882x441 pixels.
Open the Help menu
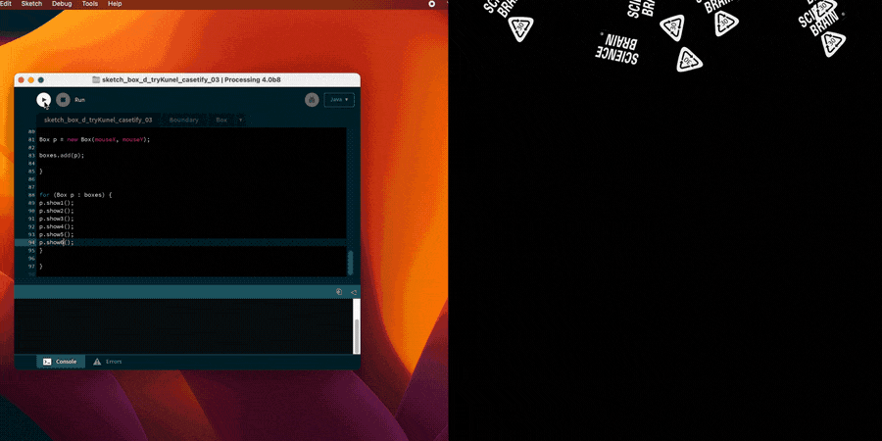pos(115,3)
